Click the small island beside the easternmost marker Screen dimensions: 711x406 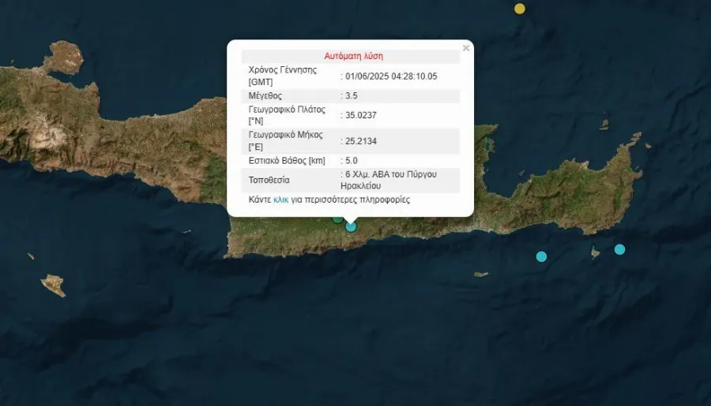pos(596,252)
